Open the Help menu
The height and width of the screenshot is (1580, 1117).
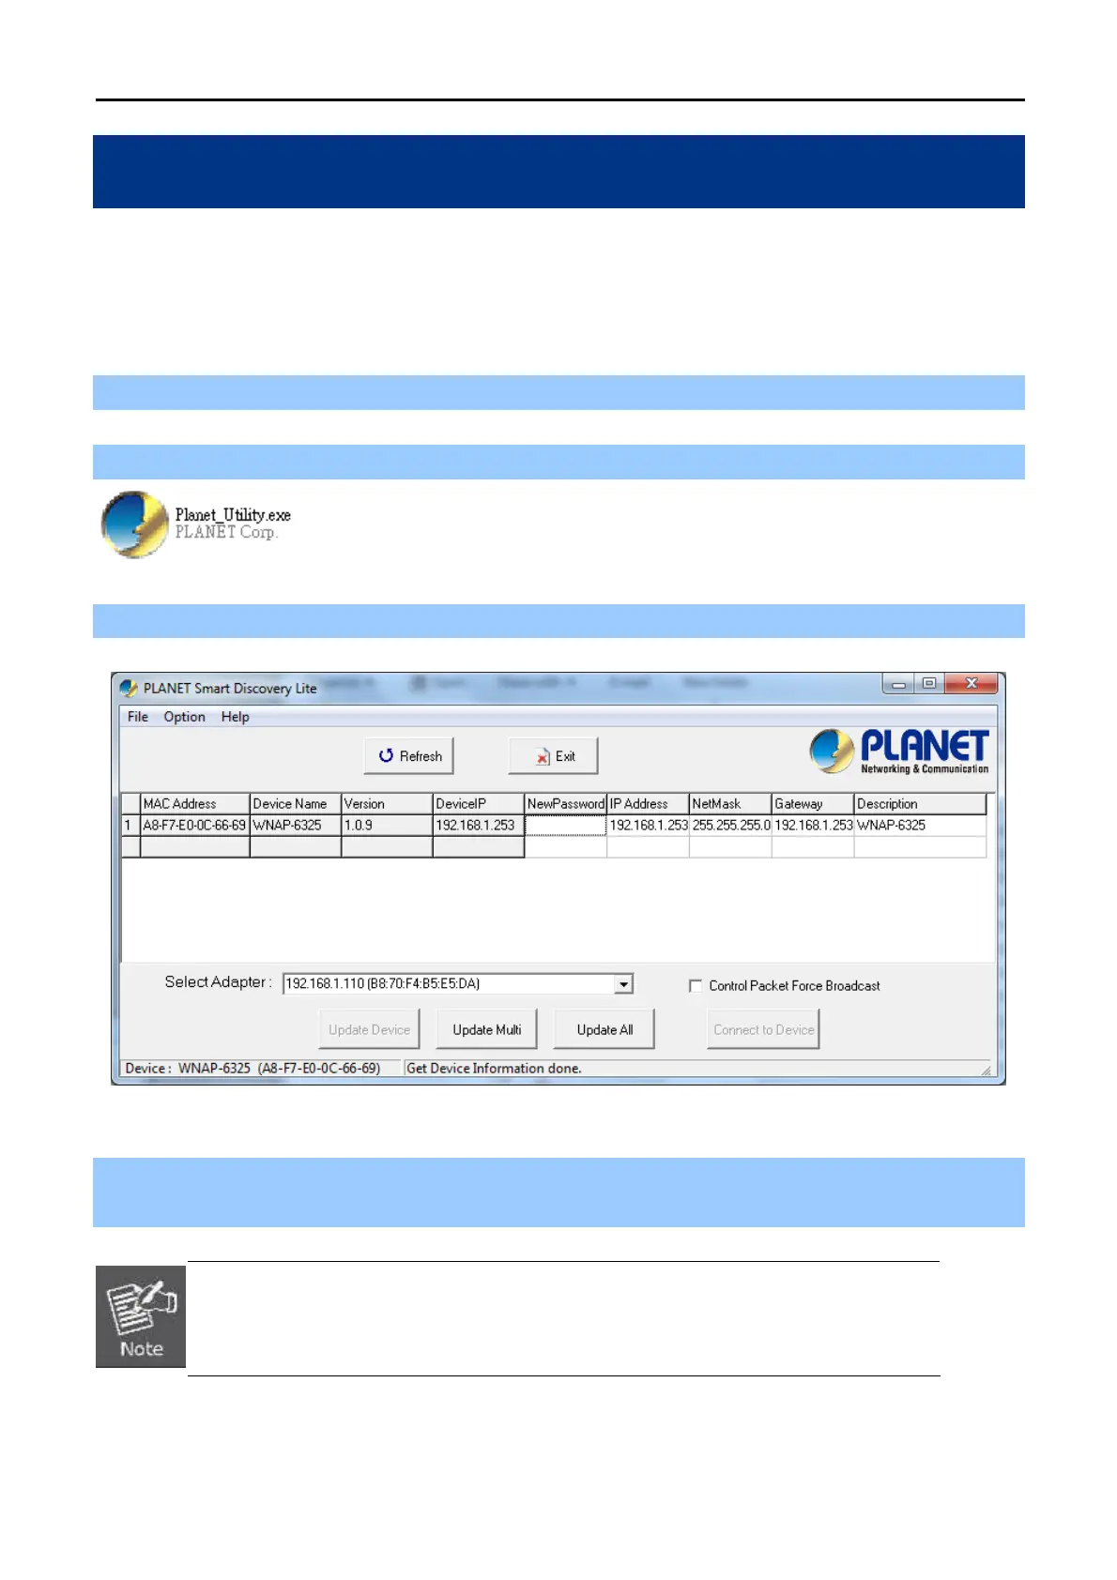236,717
